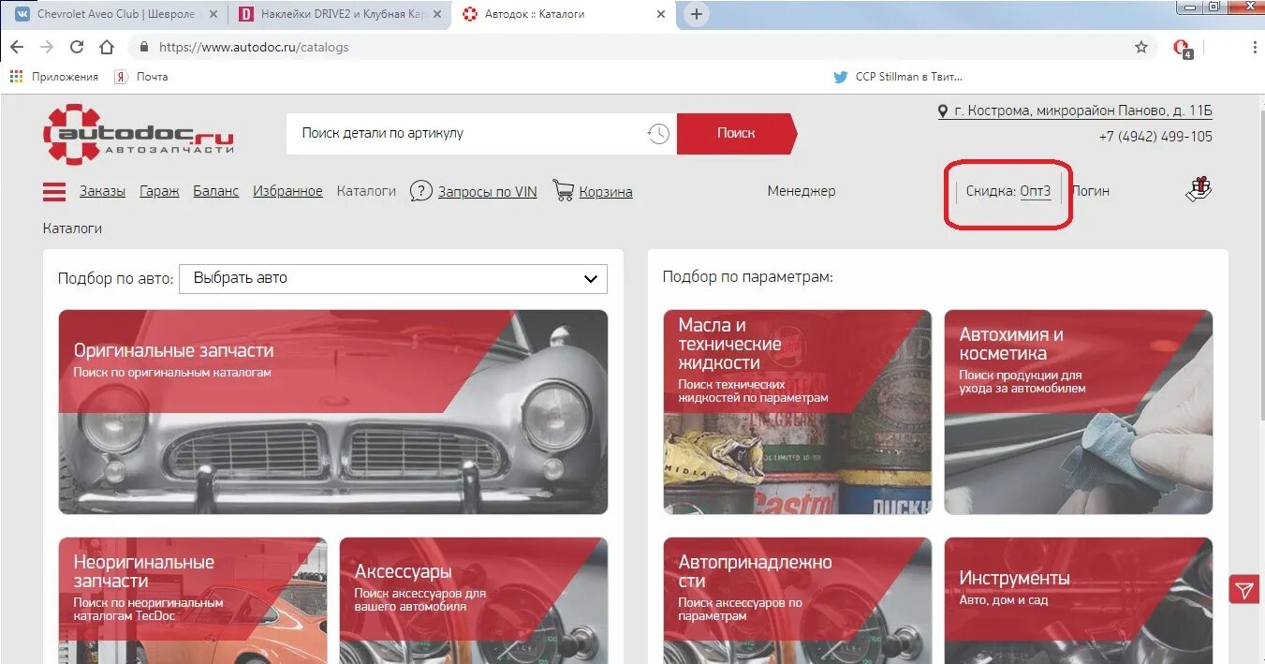This screenshot has width=1265, height=664.
Task: Bookmark this page with star icon
Action: [1141, 47]
